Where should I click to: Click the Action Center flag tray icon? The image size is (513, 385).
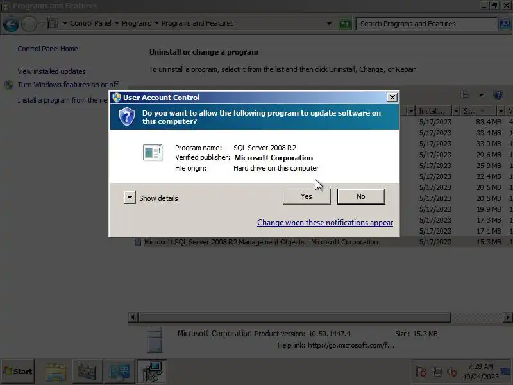pos(421,372)
